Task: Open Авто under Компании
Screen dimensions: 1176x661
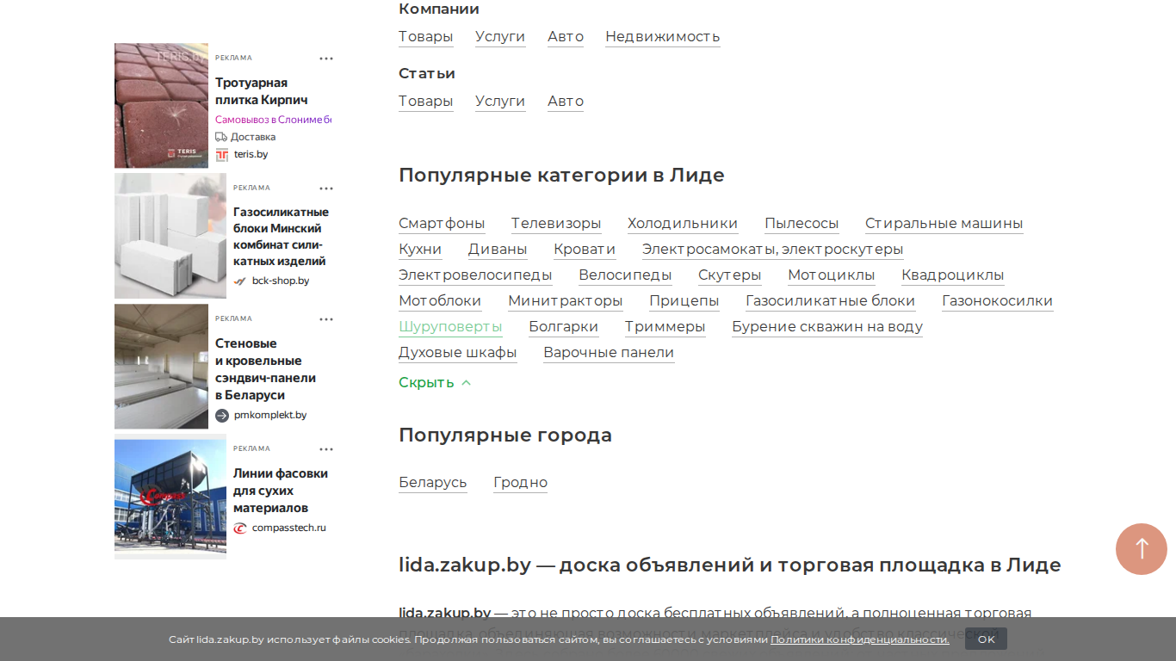Action: [x=566, y=37]
